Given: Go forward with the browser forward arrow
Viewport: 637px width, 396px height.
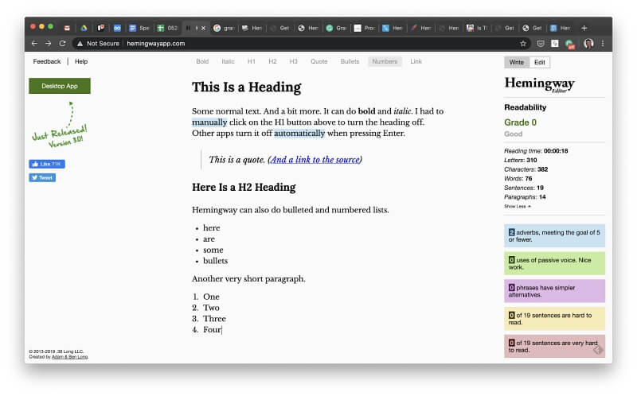Looking at the screenshot, I should pos(49,44).
